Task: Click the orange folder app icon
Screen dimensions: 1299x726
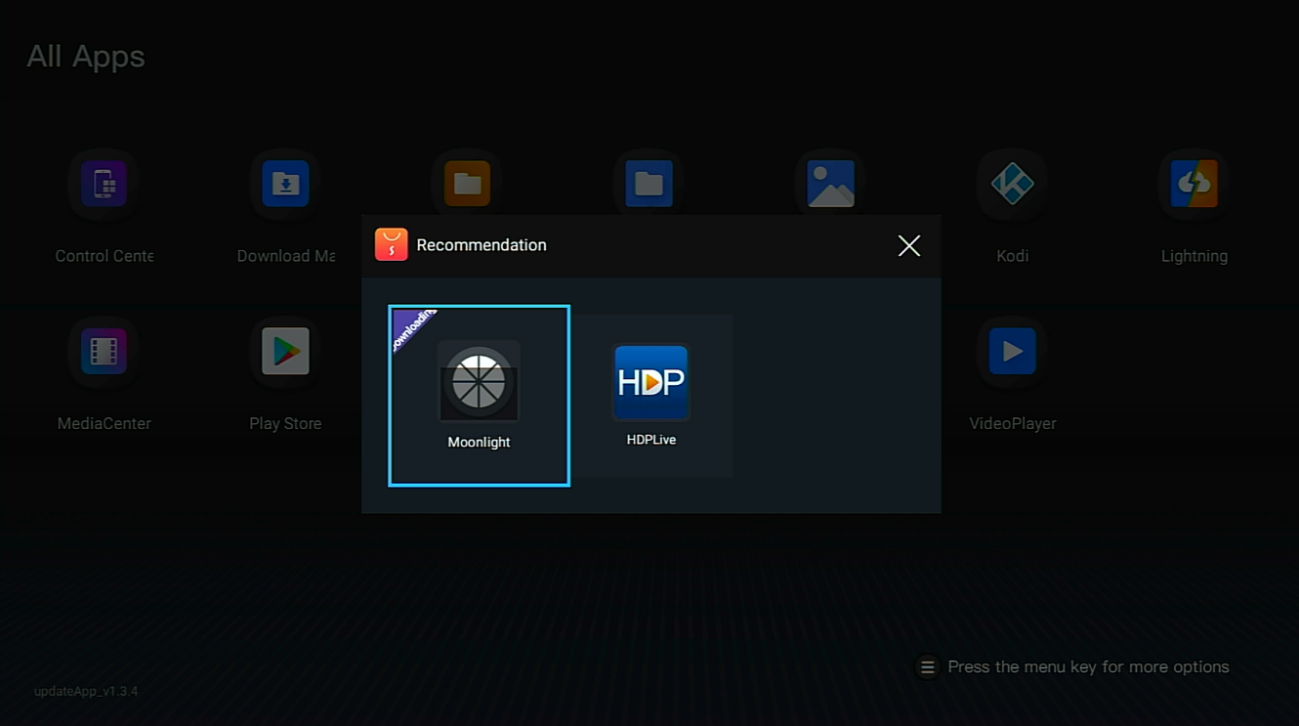Action: point(467,184)
